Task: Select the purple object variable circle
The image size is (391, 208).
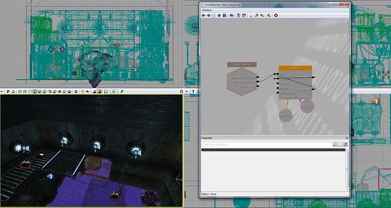Action: pos(307,106)
